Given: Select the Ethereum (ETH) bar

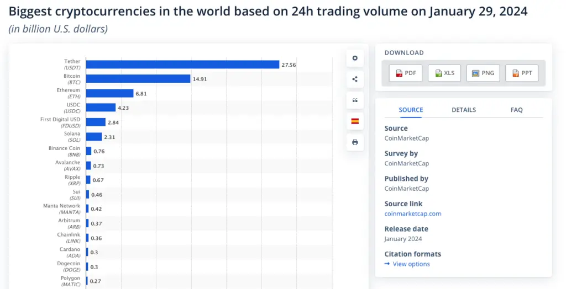Looking at the screenshot, I should [109, 93].
